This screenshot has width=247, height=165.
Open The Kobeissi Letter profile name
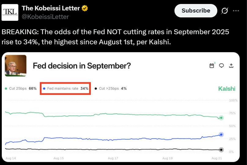point(51,8)
